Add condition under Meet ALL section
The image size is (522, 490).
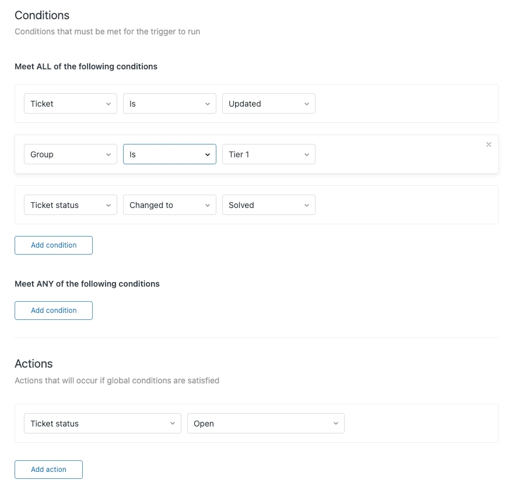tap(54, 245)
